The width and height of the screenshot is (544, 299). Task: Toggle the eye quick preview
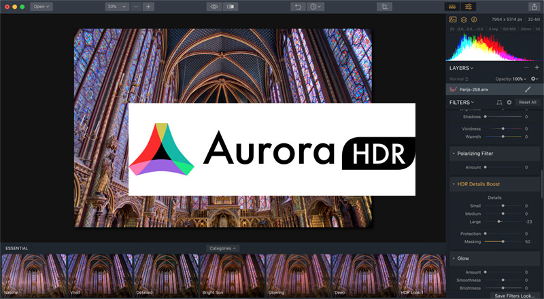[214, 7]
